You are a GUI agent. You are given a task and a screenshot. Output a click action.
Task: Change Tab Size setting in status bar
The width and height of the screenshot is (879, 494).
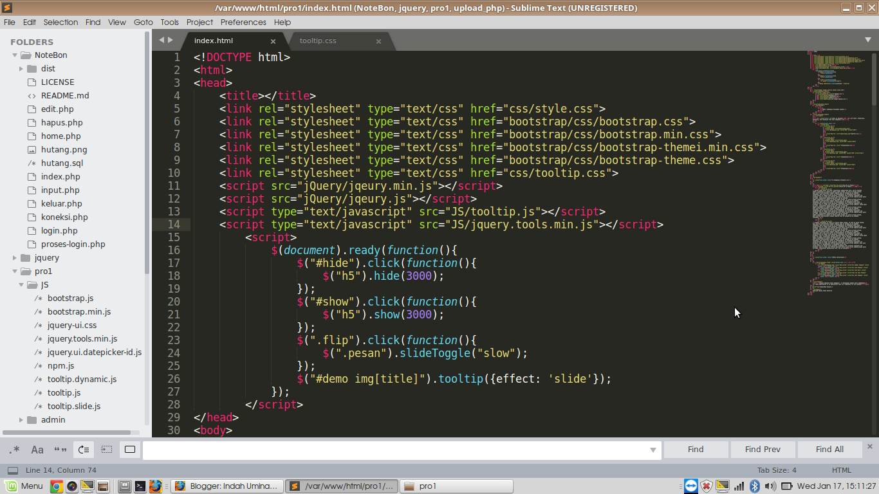click(777, 470)
